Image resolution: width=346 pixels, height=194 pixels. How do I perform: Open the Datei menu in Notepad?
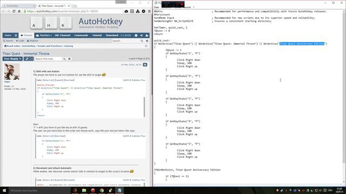tap(156, 7)
